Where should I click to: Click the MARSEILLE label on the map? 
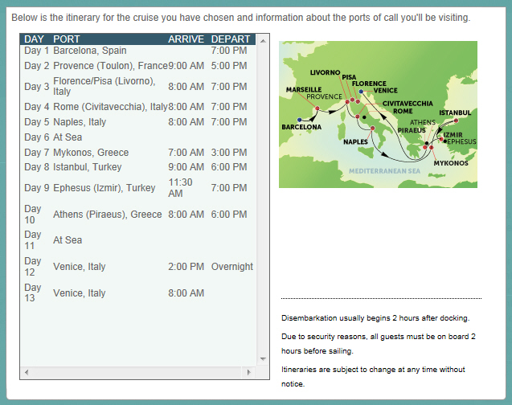coord(304,89)
